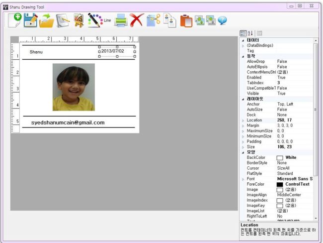Cut the selection with the scissors icon

[x=153, y=20]
